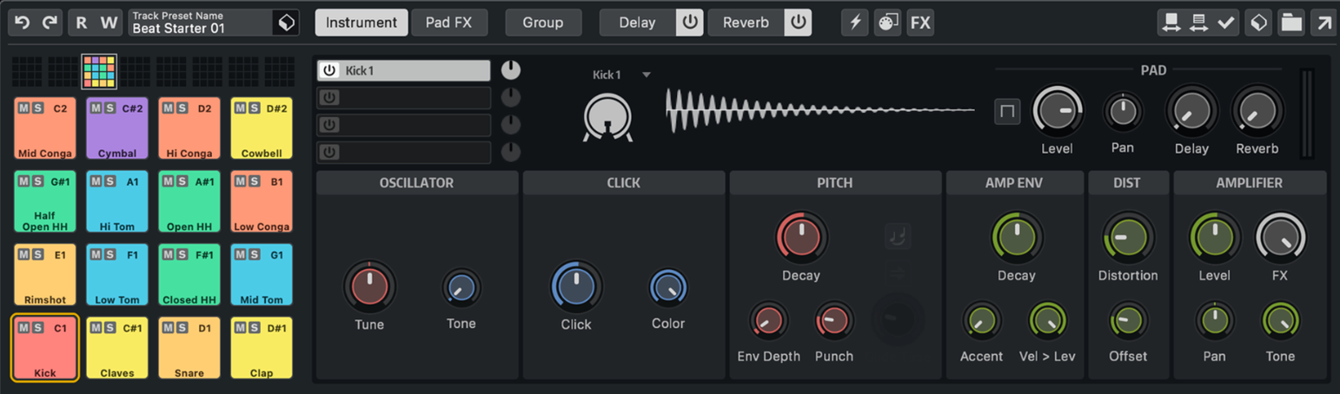Click the list-width arrows icon
Viewport: 1340px width, 394px height.
click(1198, 23)
